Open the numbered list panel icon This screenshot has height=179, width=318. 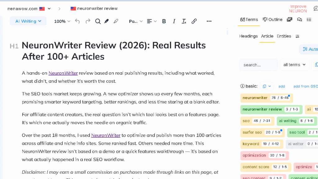point(309,20)
